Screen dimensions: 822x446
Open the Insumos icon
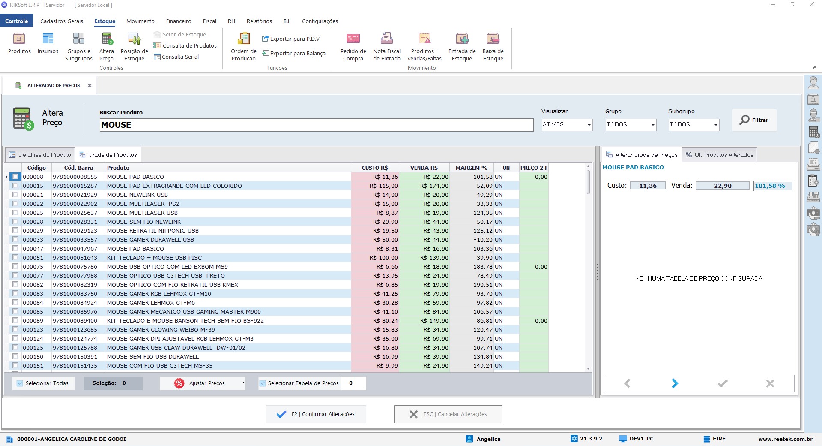(x=48, y=43)
